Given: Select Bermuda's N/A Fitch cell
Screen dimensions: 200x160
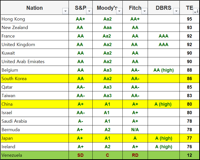Looking at the screenshot, I should point(135,130).
